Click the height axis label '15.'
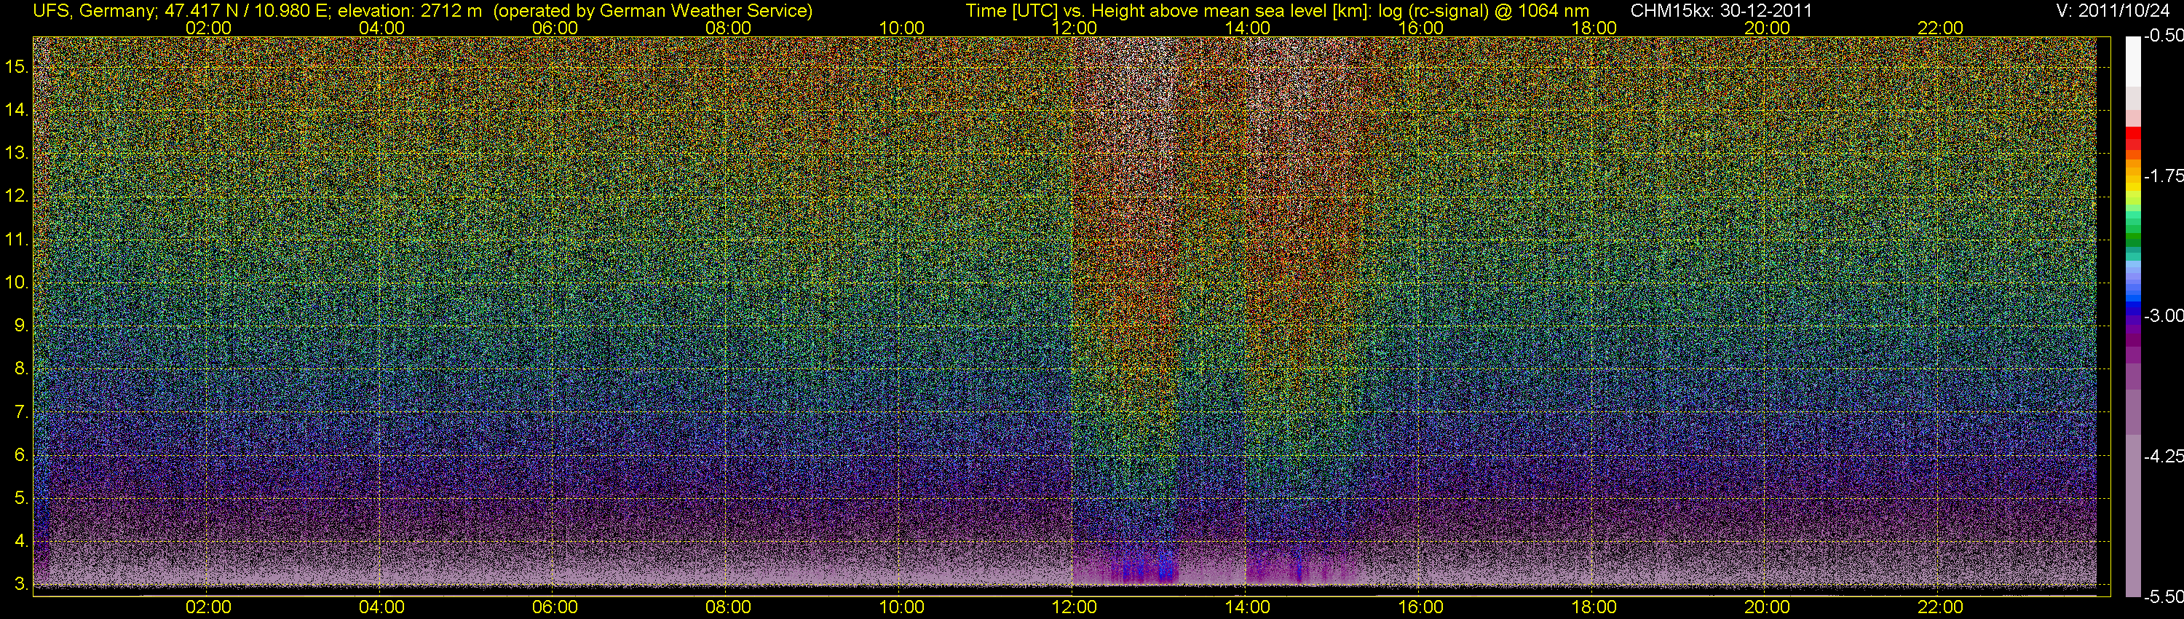The height and width of the screenshot is (619, 2184). coord(17,66)
